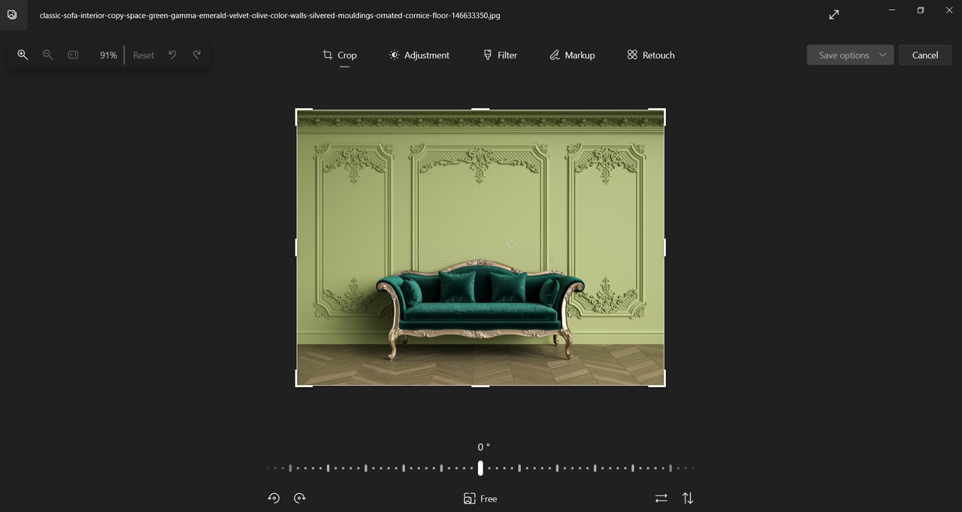The image size is (962, 512).
Task: Redo the last edit
Action: (197, 55)
